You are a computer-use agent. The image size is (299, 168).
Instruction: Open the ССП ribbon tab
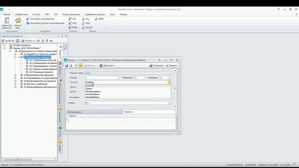pos(56,14)
